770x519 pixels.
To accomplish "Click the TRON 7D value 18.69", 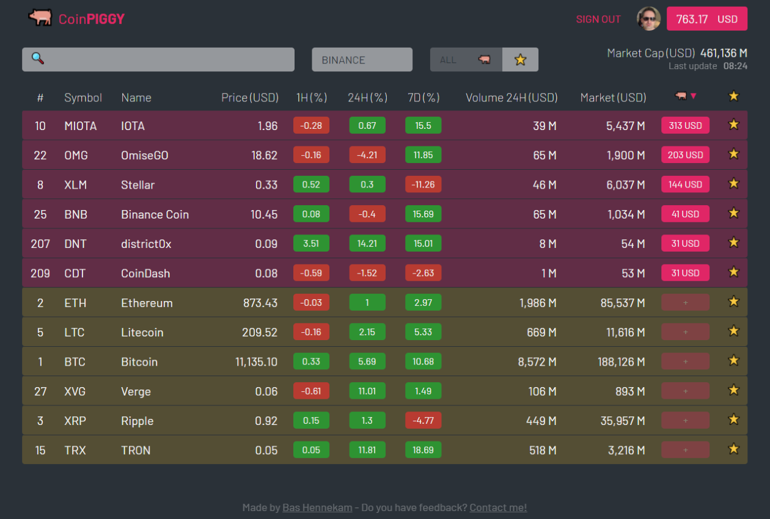I will [x=423, y=450].
